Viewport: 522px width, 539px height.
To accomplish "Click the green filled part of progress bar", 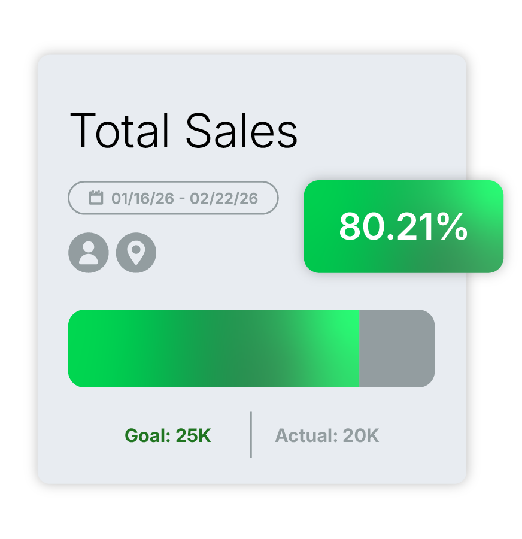I will 213,349.
